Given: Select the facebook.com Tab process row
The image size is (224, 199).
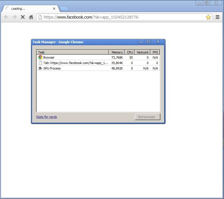Looking at the screenshot, I should [x=98, y=63].
